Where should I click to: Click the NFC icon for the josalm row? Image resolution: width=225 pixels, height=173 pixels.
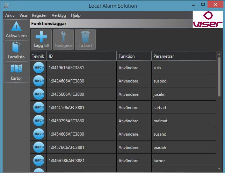coord(38,94)
